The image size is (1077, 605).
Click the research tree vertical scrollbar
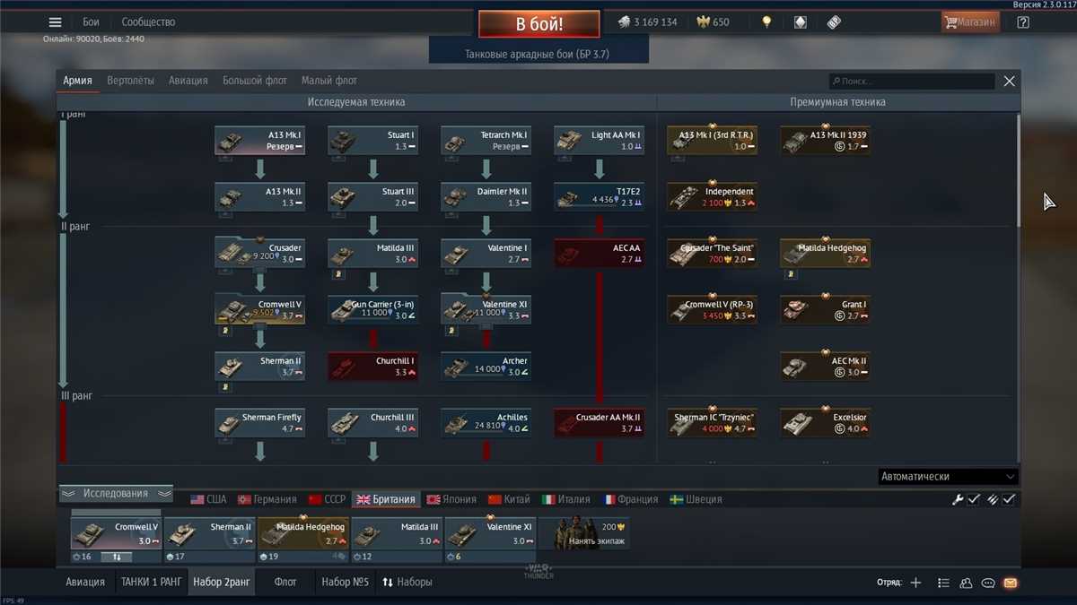click(1017, 170)
